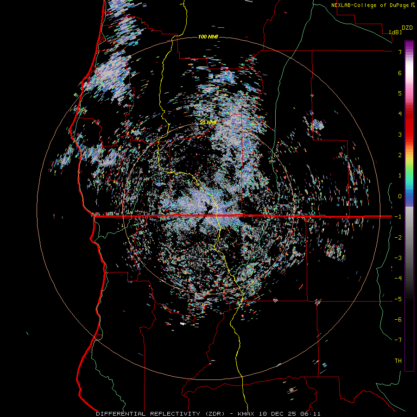Click the red section of the color bar
This screenshot has height=417, width=417.
pyautogui.click(x=409, y=125)
